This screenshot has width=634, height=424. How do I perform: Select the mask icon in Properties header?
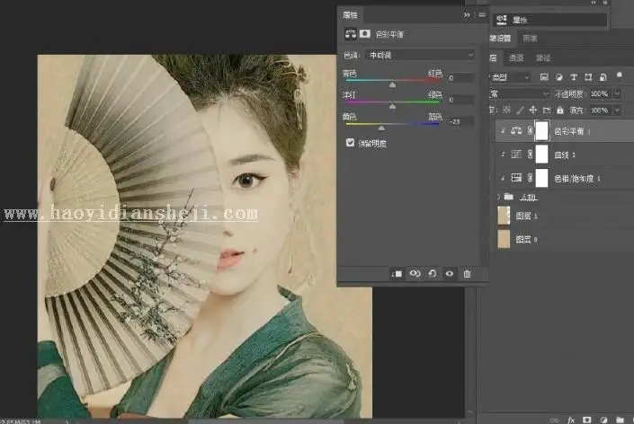[x=365, y=34]
